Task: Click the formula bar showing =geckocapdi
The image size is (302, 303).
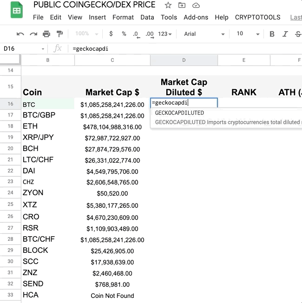Action: [185, 48]
